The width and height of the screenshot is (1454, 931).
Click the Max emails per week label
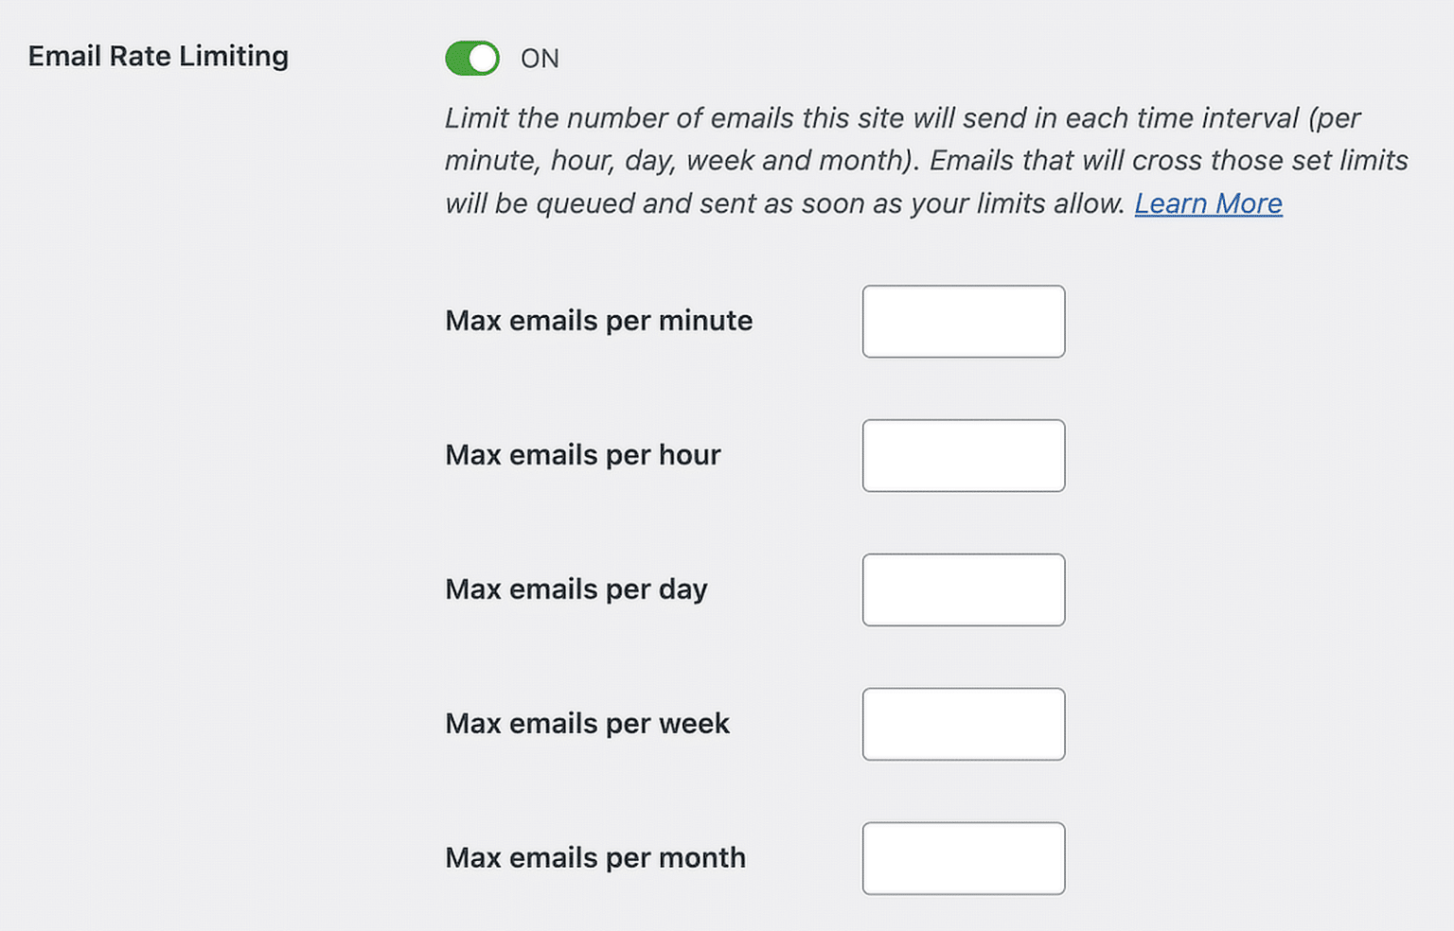587,724
